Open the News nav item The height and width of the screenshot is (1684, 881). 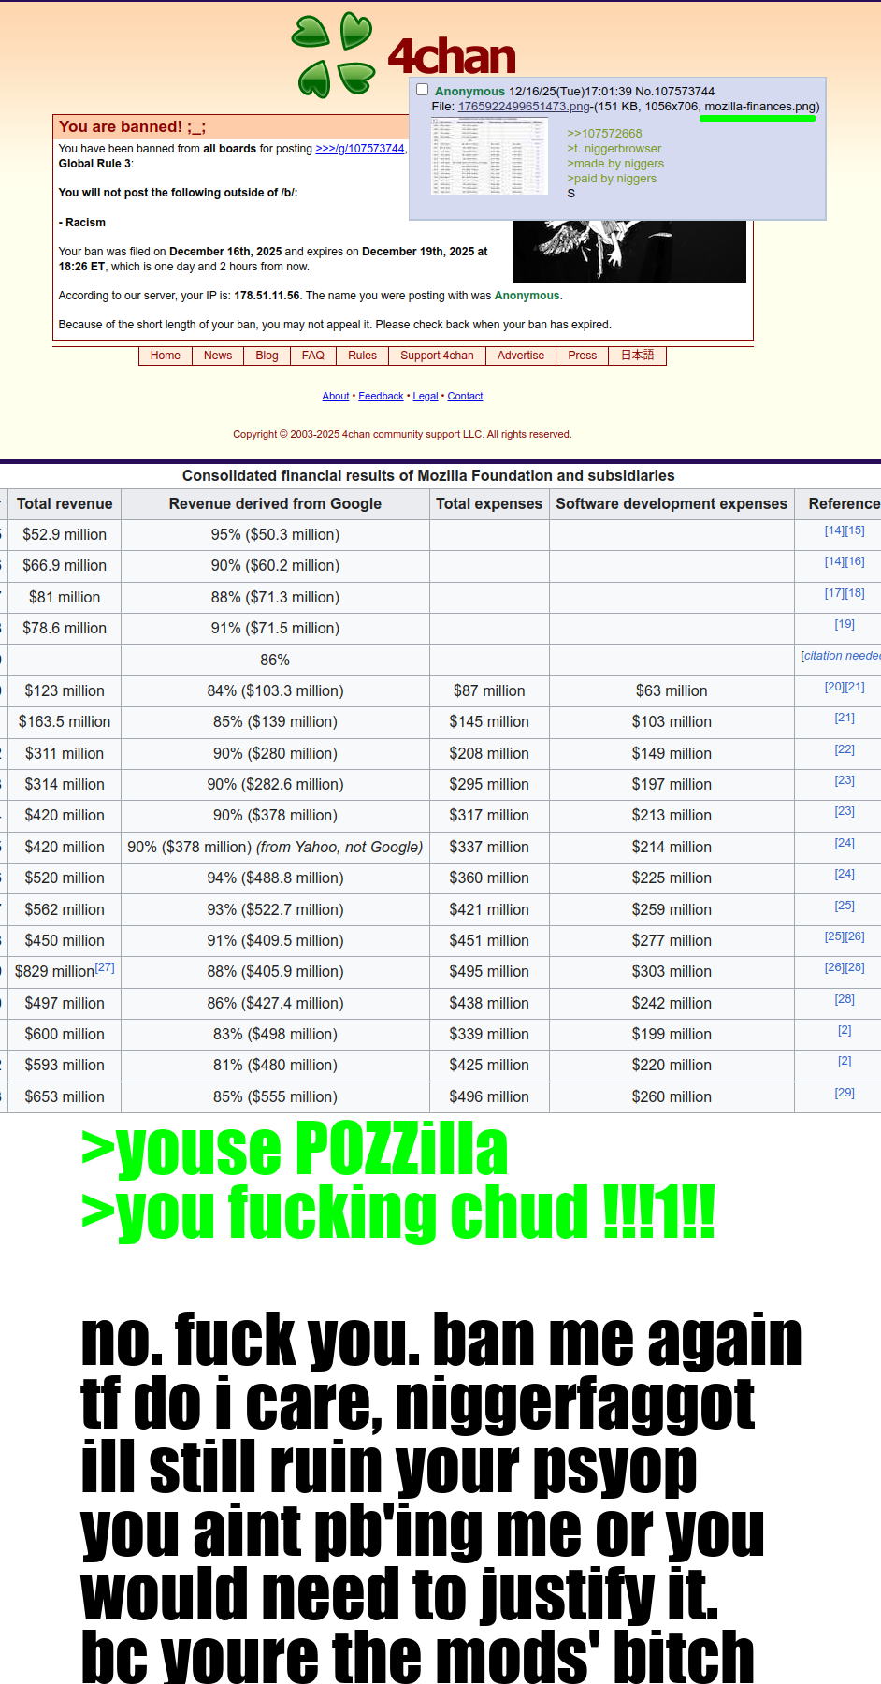point(218,356)
